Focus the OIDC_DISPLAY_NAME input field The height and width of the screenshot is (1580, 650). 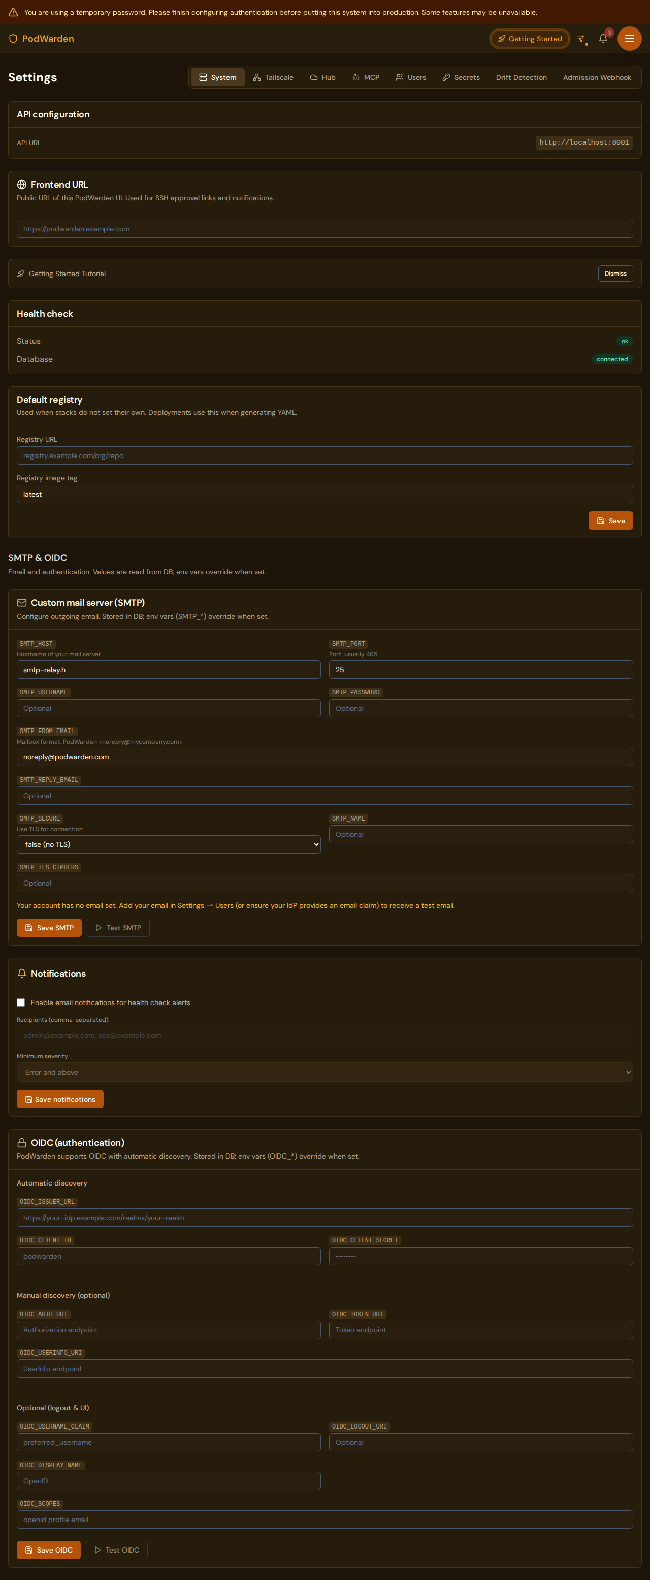[169, 1481]
